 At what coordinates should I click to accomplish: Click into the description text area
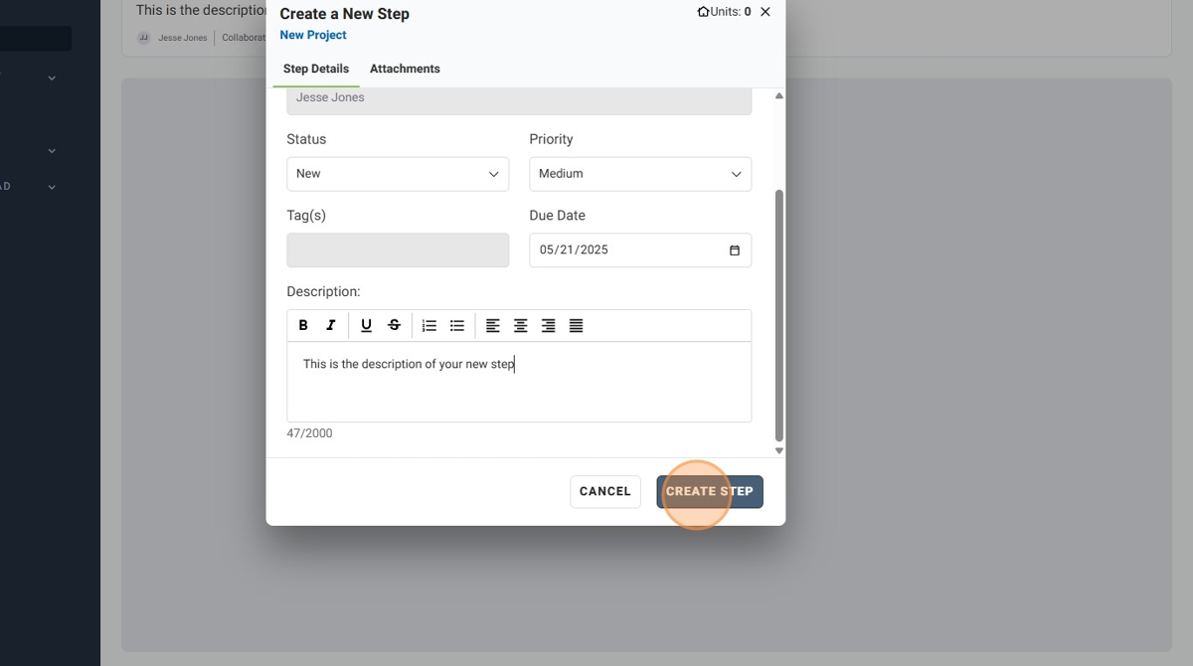(519, 382)
